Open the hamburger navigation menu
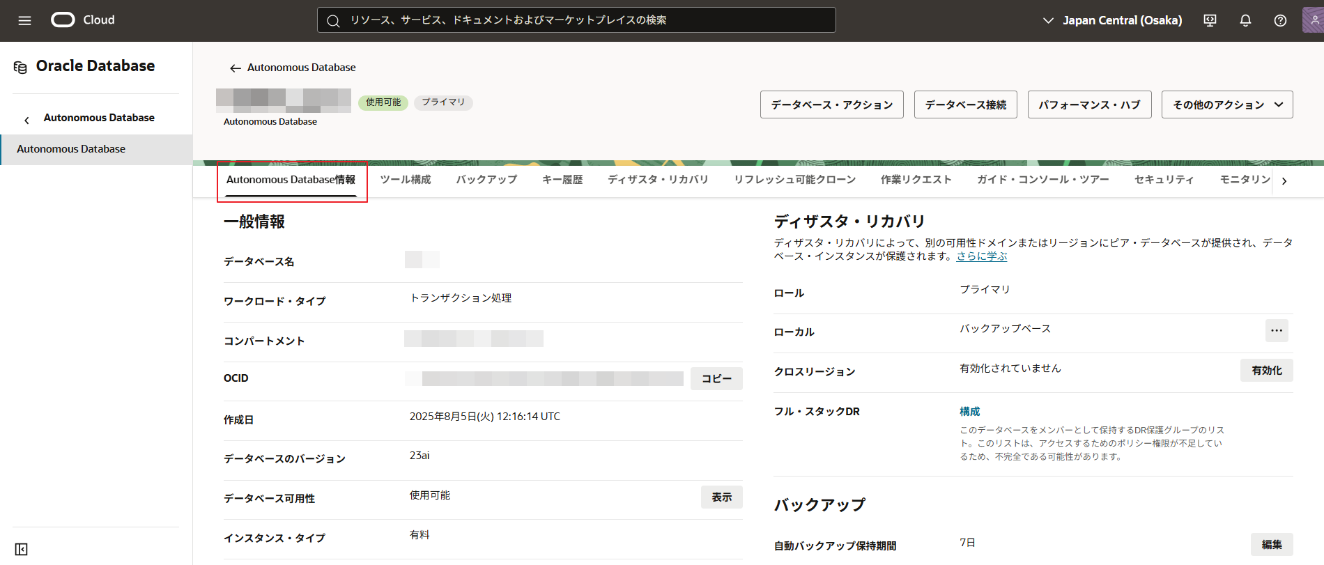 click(24, 20)
